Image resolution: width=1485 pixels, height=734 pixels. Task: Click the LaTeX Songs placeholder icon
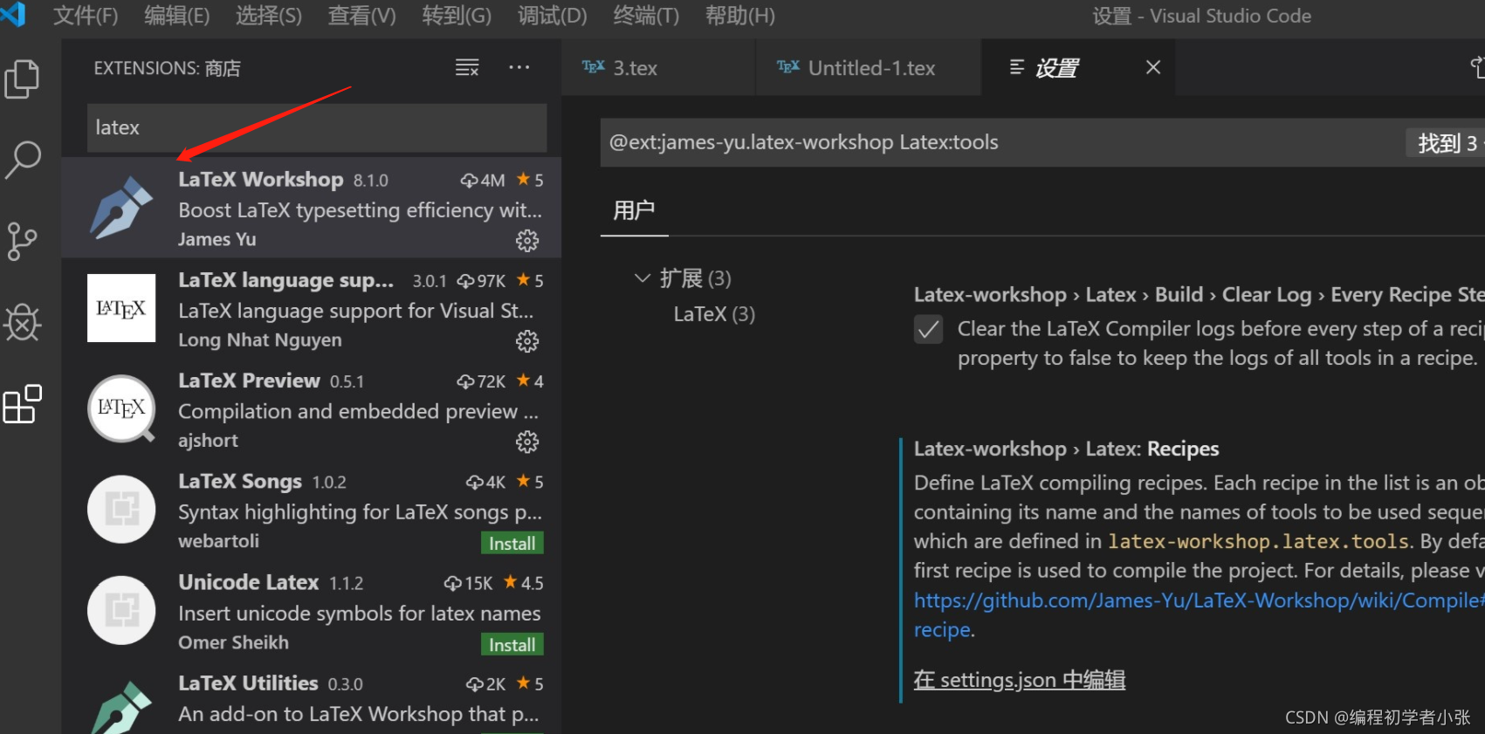121,509
